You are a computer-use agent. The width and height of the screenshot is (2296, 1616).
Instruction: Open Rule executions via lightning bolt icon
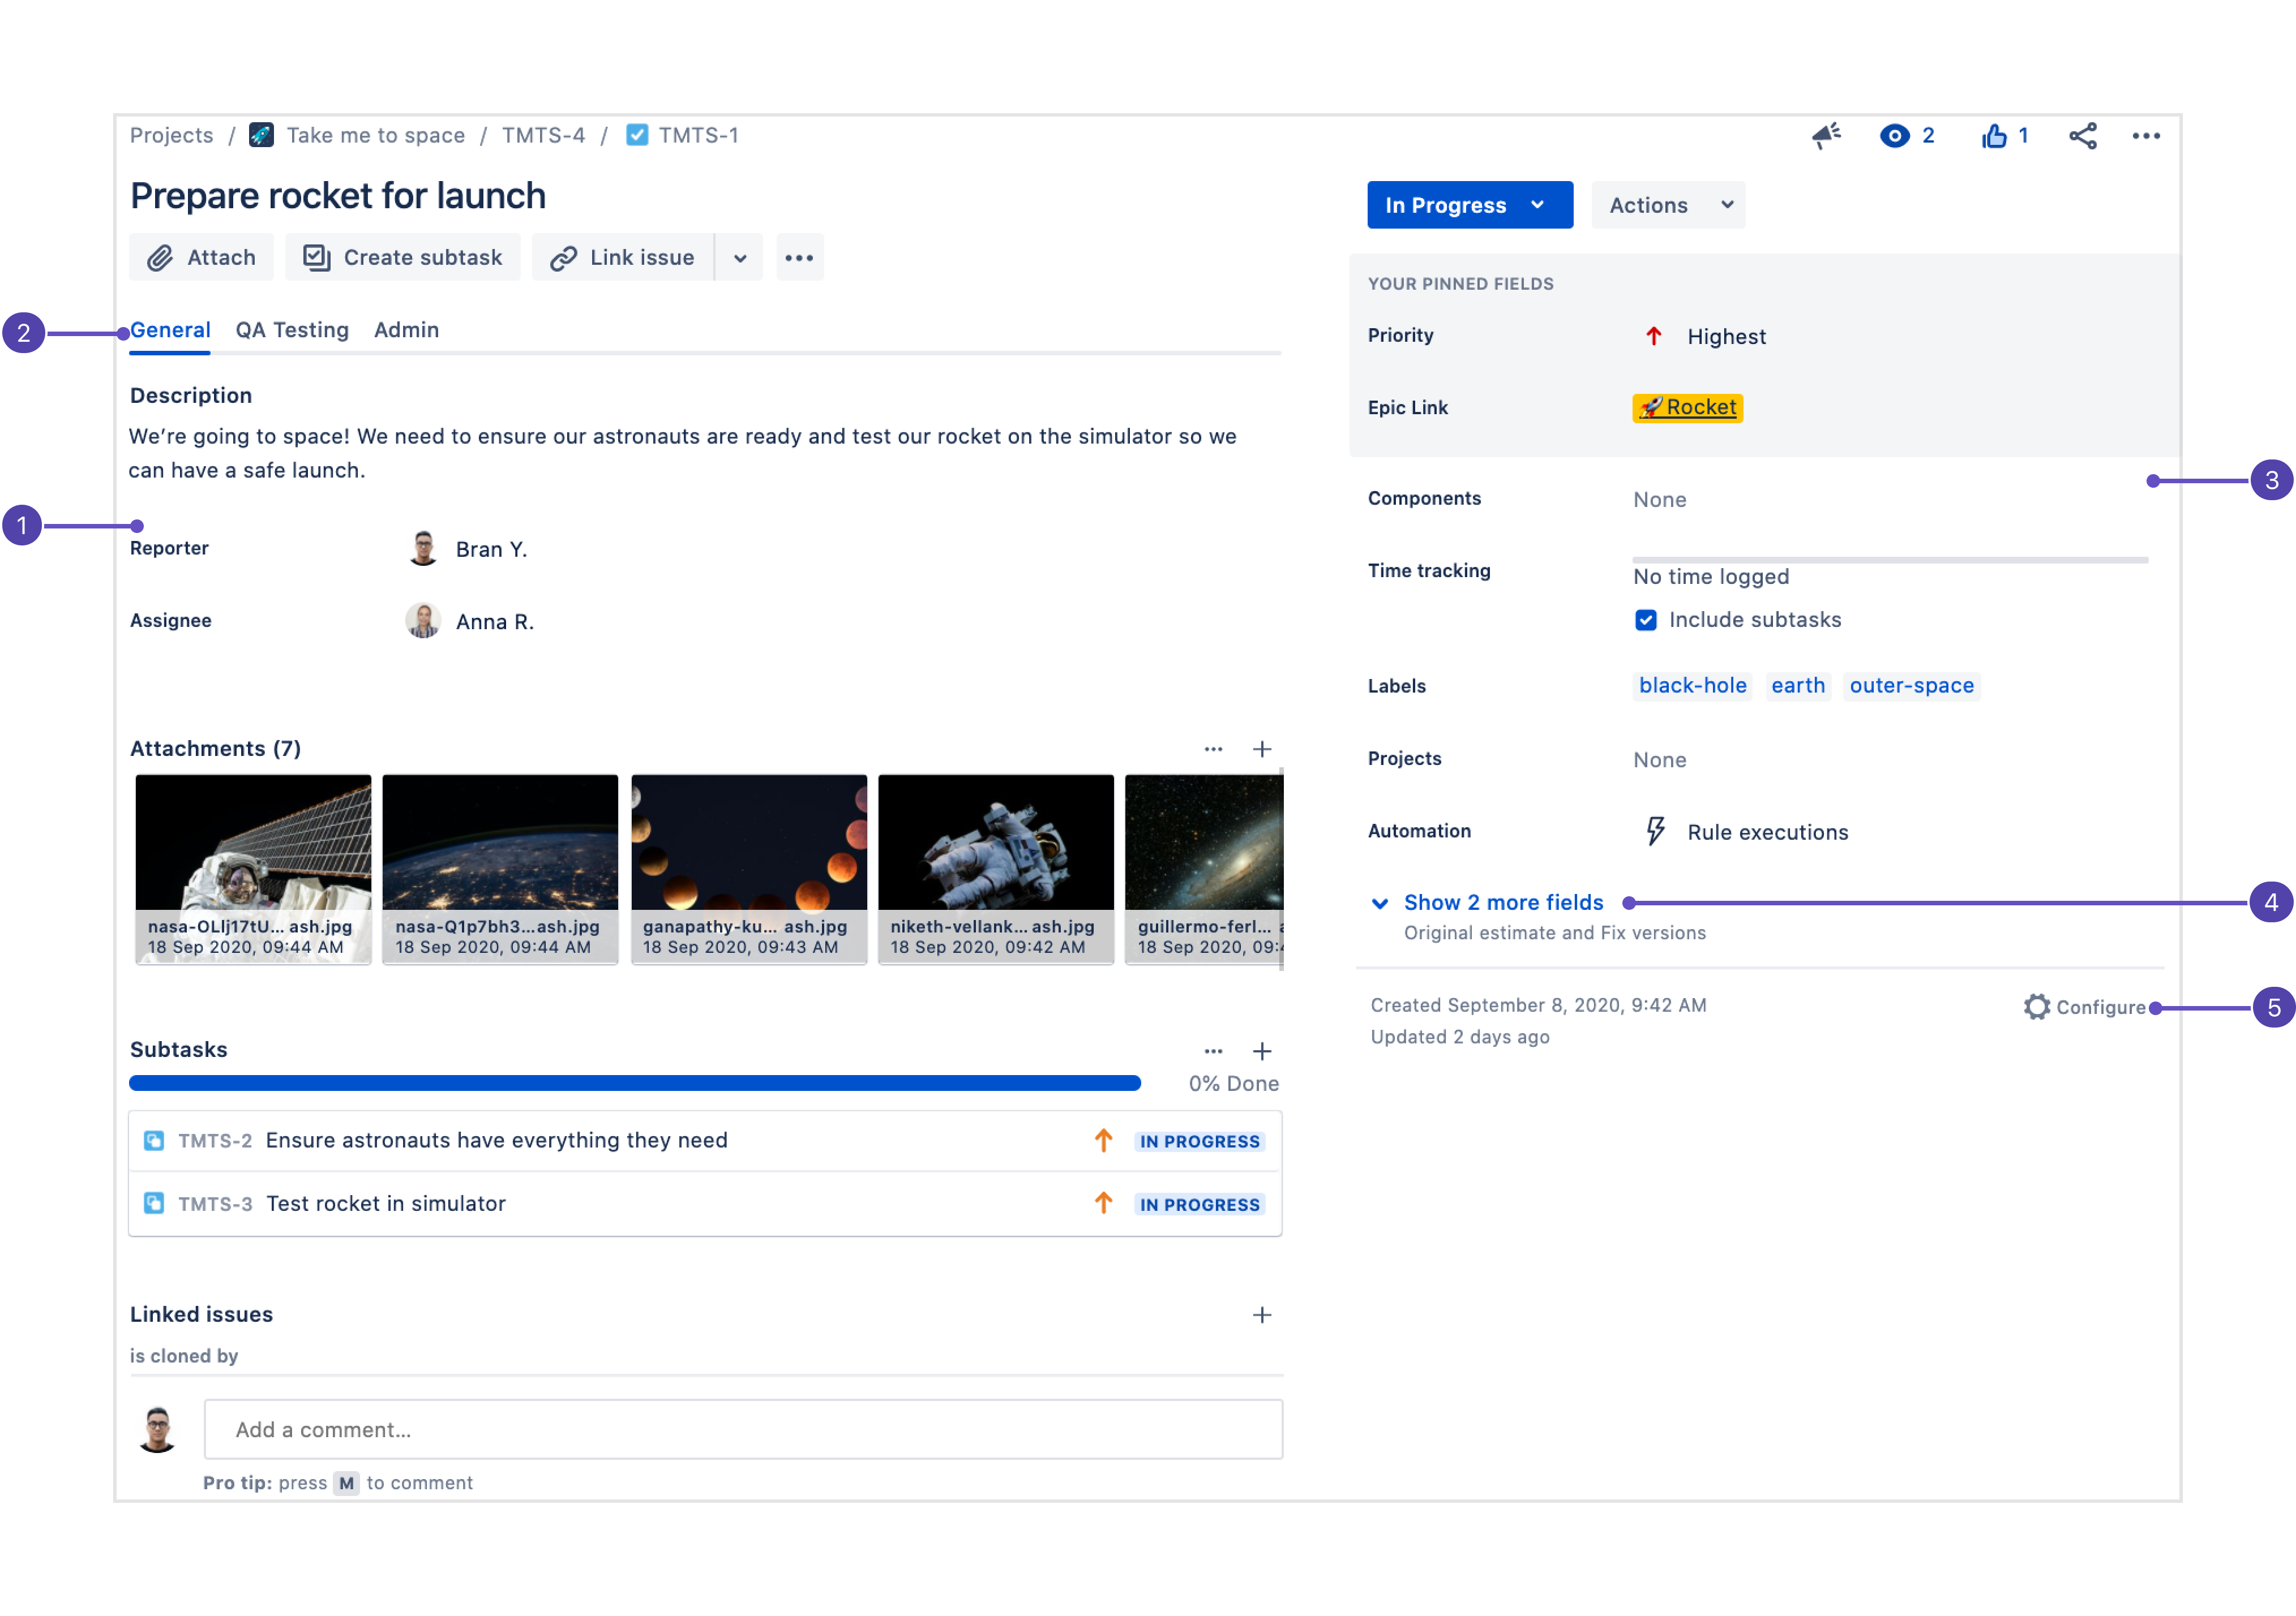point(1655,831)
